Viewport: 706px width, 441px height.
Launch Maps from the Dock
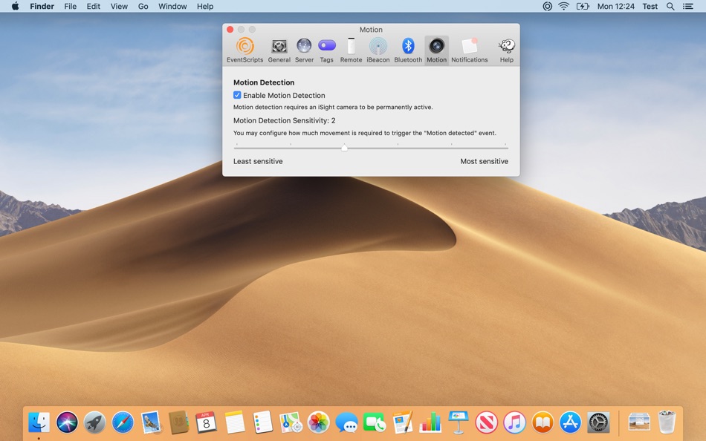291,422
